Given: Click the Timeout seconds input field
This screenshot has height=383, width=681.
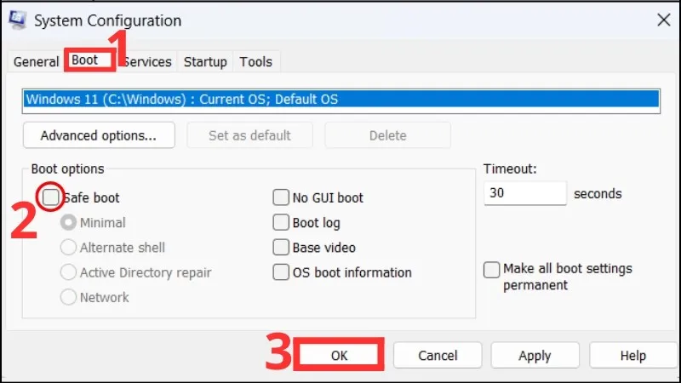Looking at the screenshot, I should coord(524,193).
